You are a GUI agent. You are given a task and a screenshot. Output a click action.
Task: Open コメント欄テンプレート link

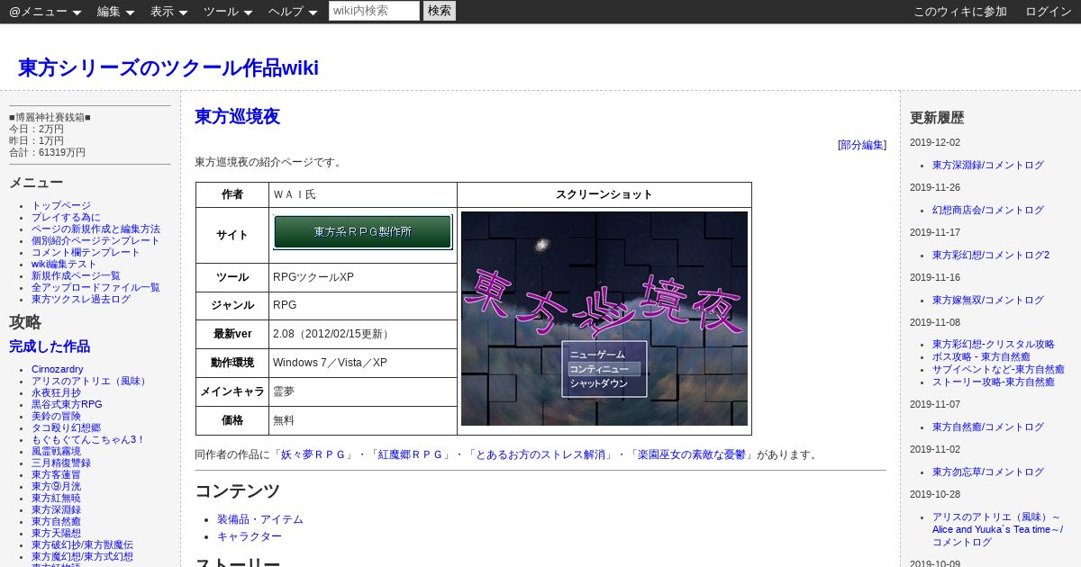86,252
